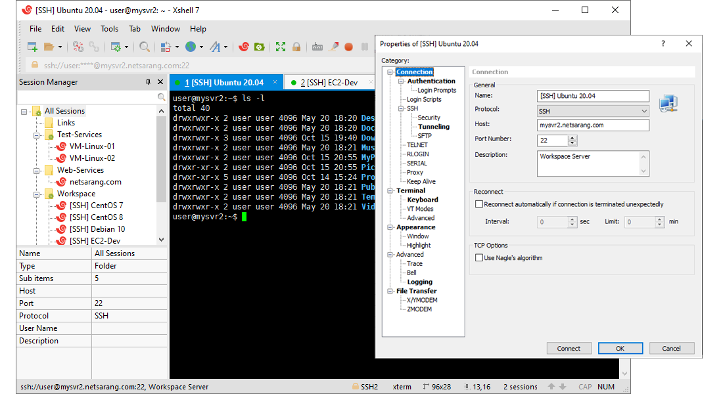Pin the Session Manager panel
The height and width of the screenshot is (394, 723).
148,82
